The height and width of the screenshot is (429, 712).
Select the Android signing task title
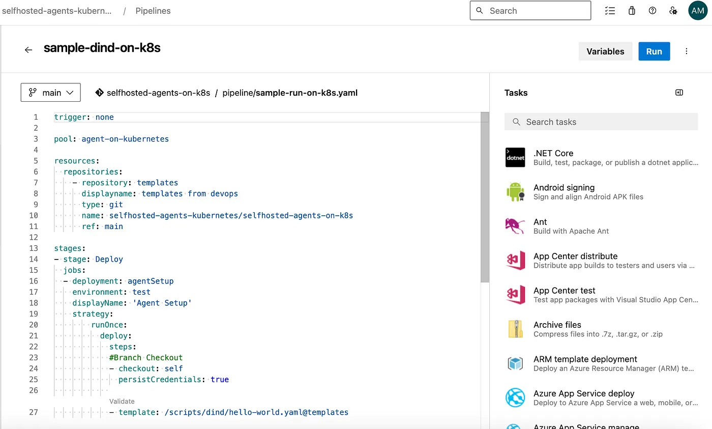pyautogui.click(x=564, y=187)
